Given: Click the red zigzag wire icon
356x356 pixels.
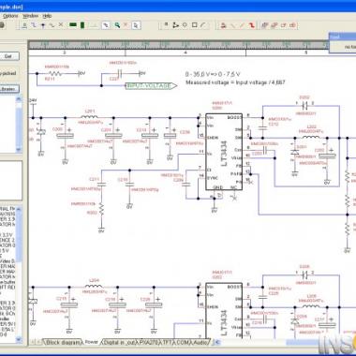Looking at the screenshot, I should (251, 25).
